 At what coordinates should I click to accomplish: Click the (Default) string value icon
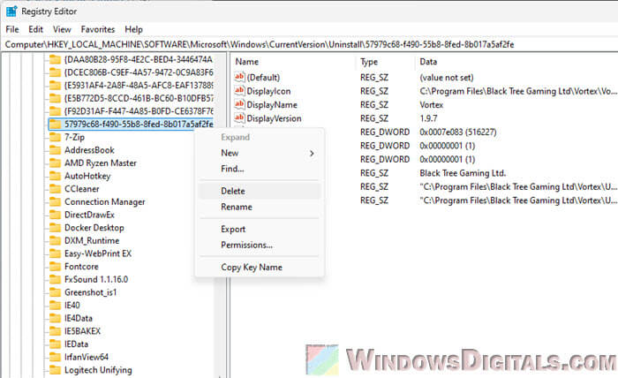tap(239, 77)
